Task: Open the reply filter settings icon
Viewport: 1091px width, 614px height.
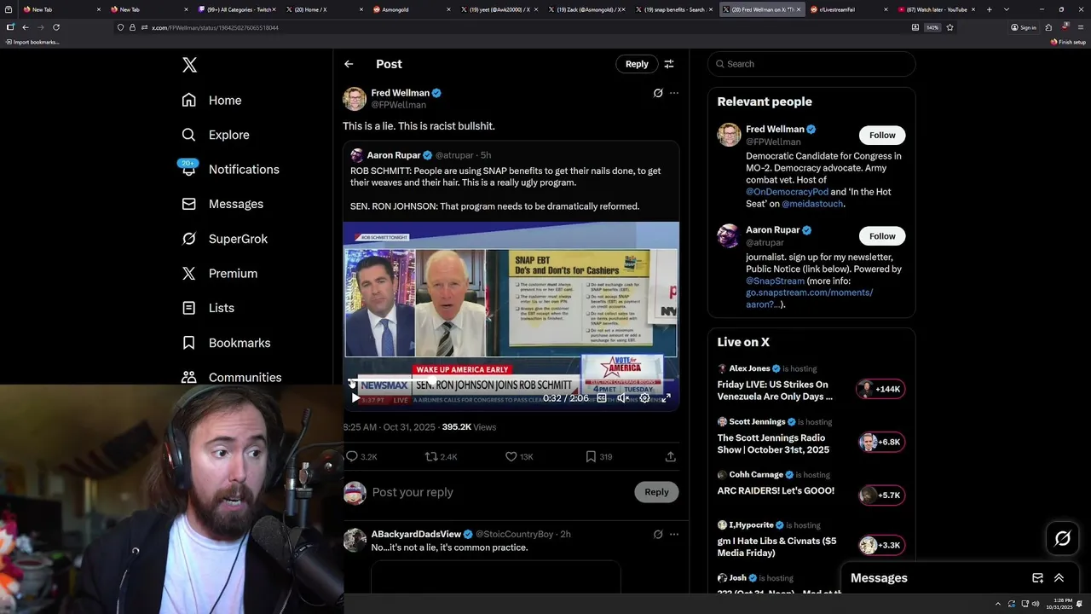Action: [669, 64]
